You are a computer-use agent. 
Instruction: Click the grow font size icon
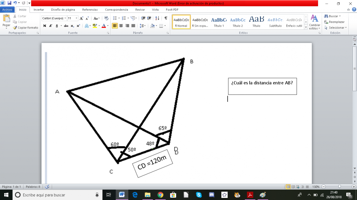point(82,18)
